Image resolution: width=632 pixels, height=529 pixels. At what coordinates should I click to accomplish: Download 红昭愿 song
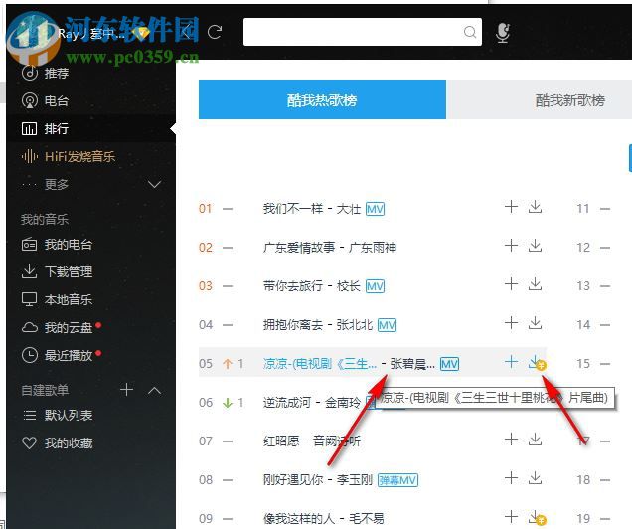[x=535, y=440]
